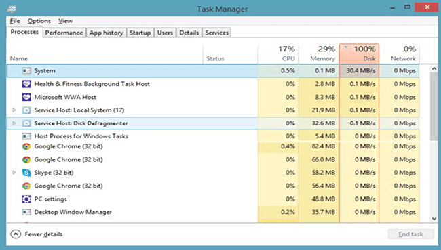Expand Service Host: Disk Defragmenter group
Viewport: 441px width, 250px height.
click(x=14, y=123)
